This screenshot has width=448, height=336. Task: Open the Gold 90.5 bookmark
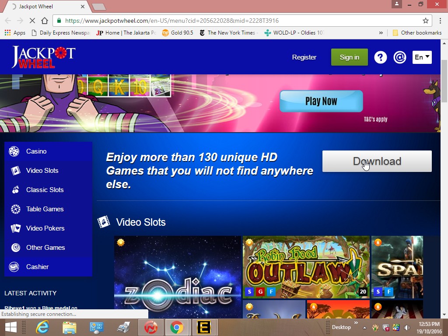pyautogui.click(x=178, y=32)
